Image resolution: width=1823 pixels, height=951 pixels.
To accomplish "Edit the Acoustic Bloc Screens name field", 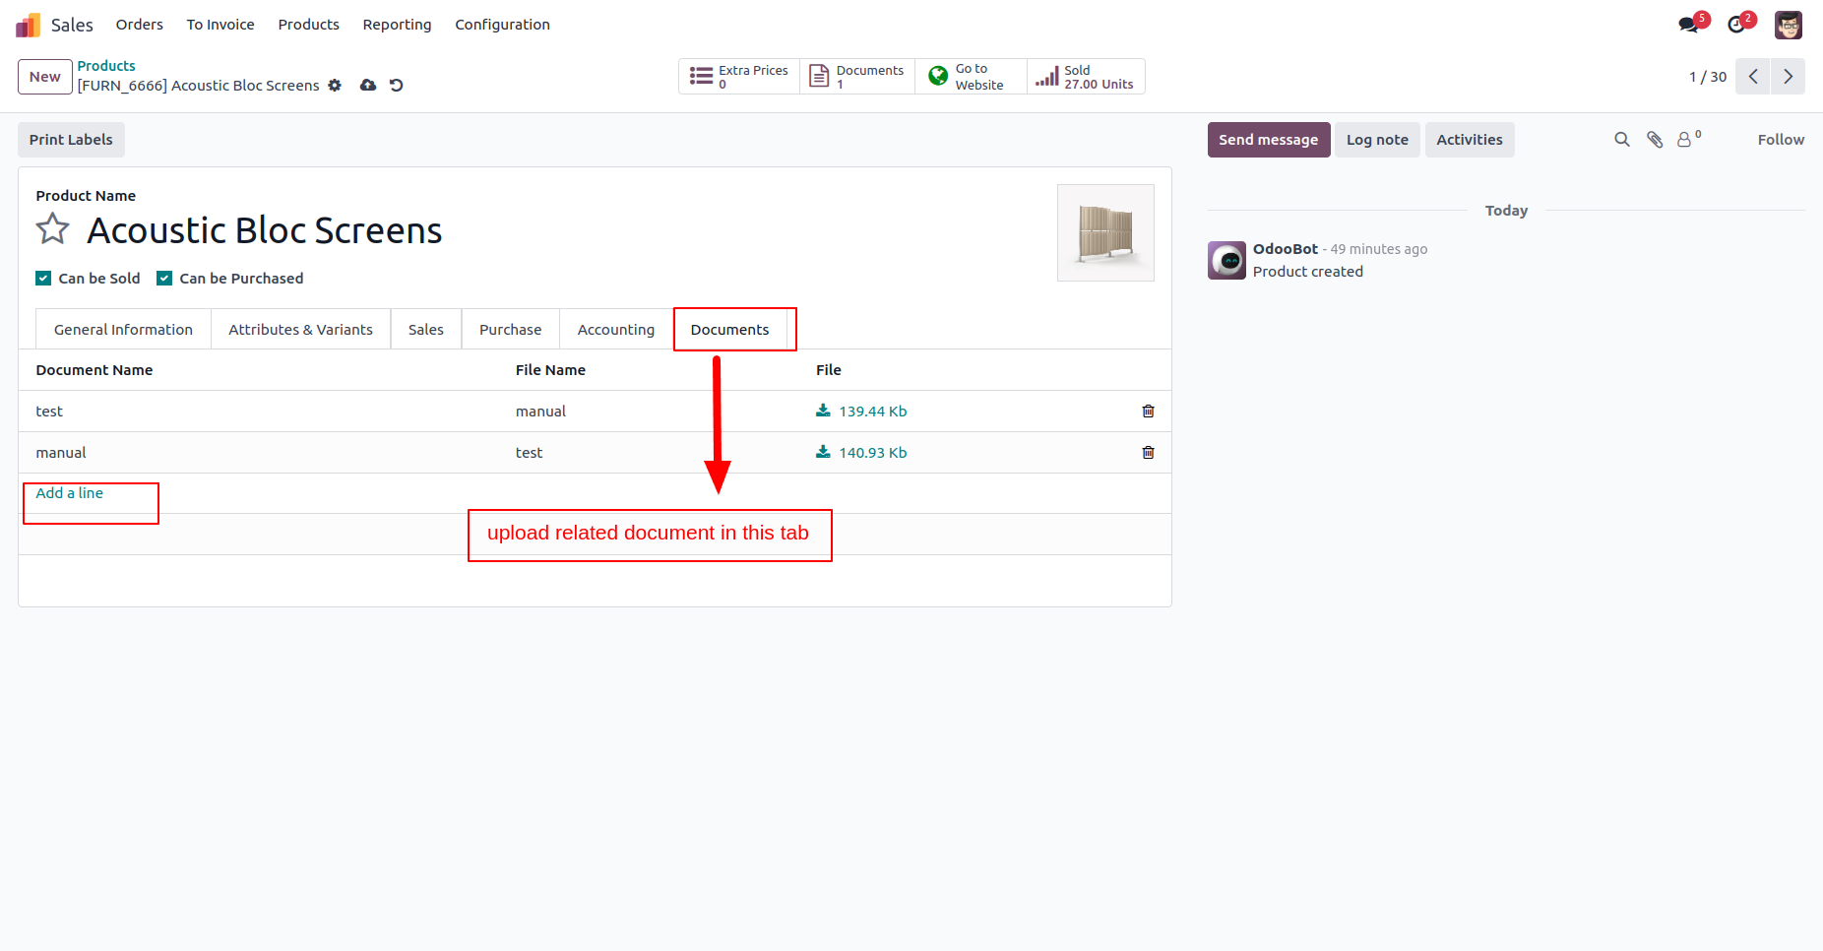I will point(265,230).
